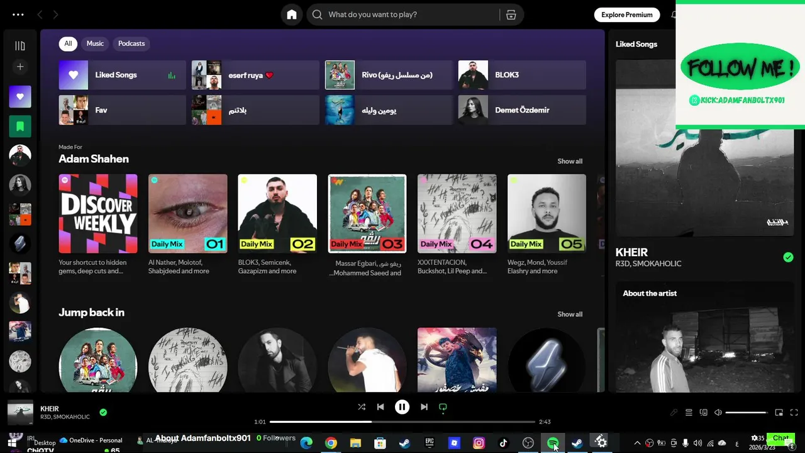Toggle green checkmark beside KHEIR in right panel
Image resolution: width=805 pixels, height=453 pixels.
[788, 257]
